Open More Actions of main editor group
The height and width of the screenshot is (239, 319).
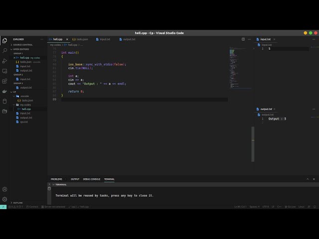[x=249, y=39]
